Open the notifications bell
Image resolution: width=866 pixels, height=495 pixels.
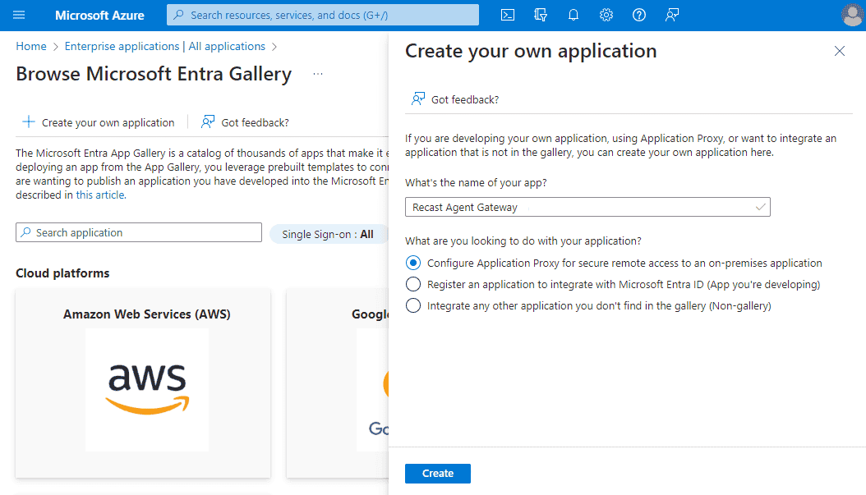[573, 15]
